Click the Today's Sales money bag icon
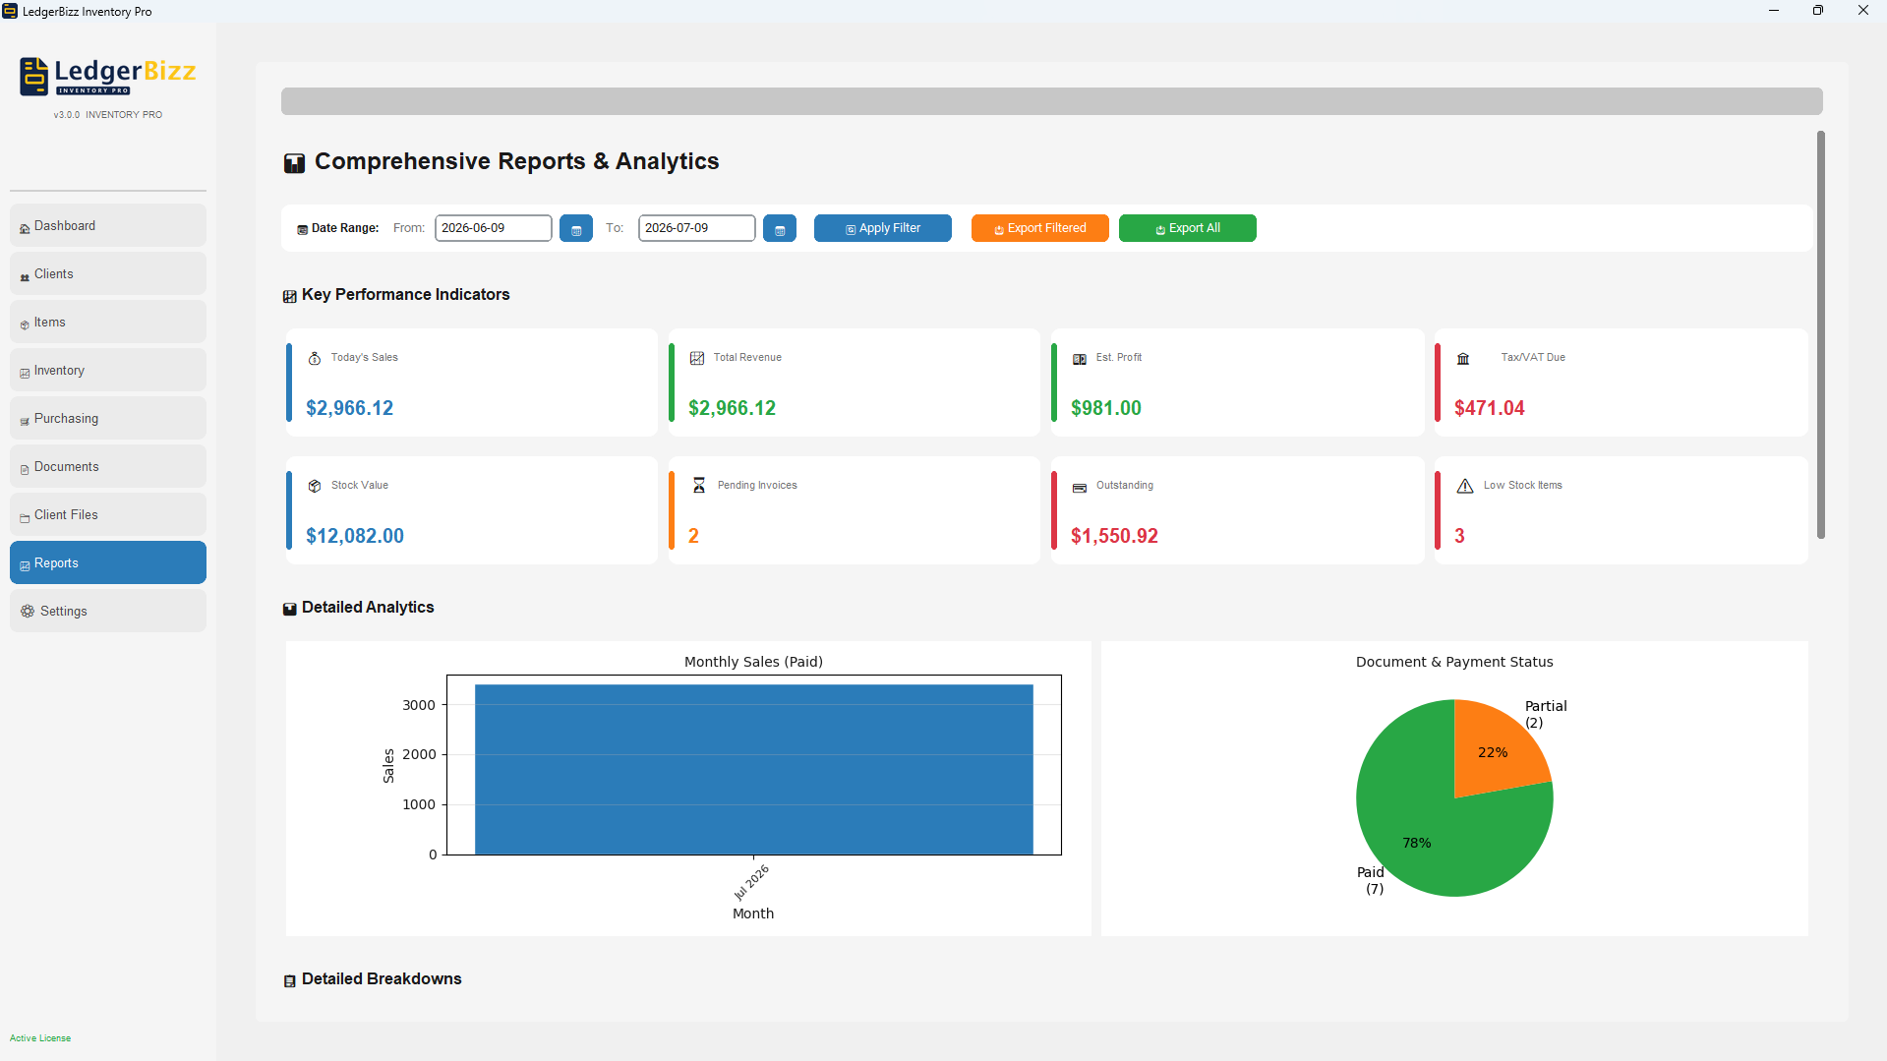This screenshot has height=1061, width=1887. (x=315, y=359)
